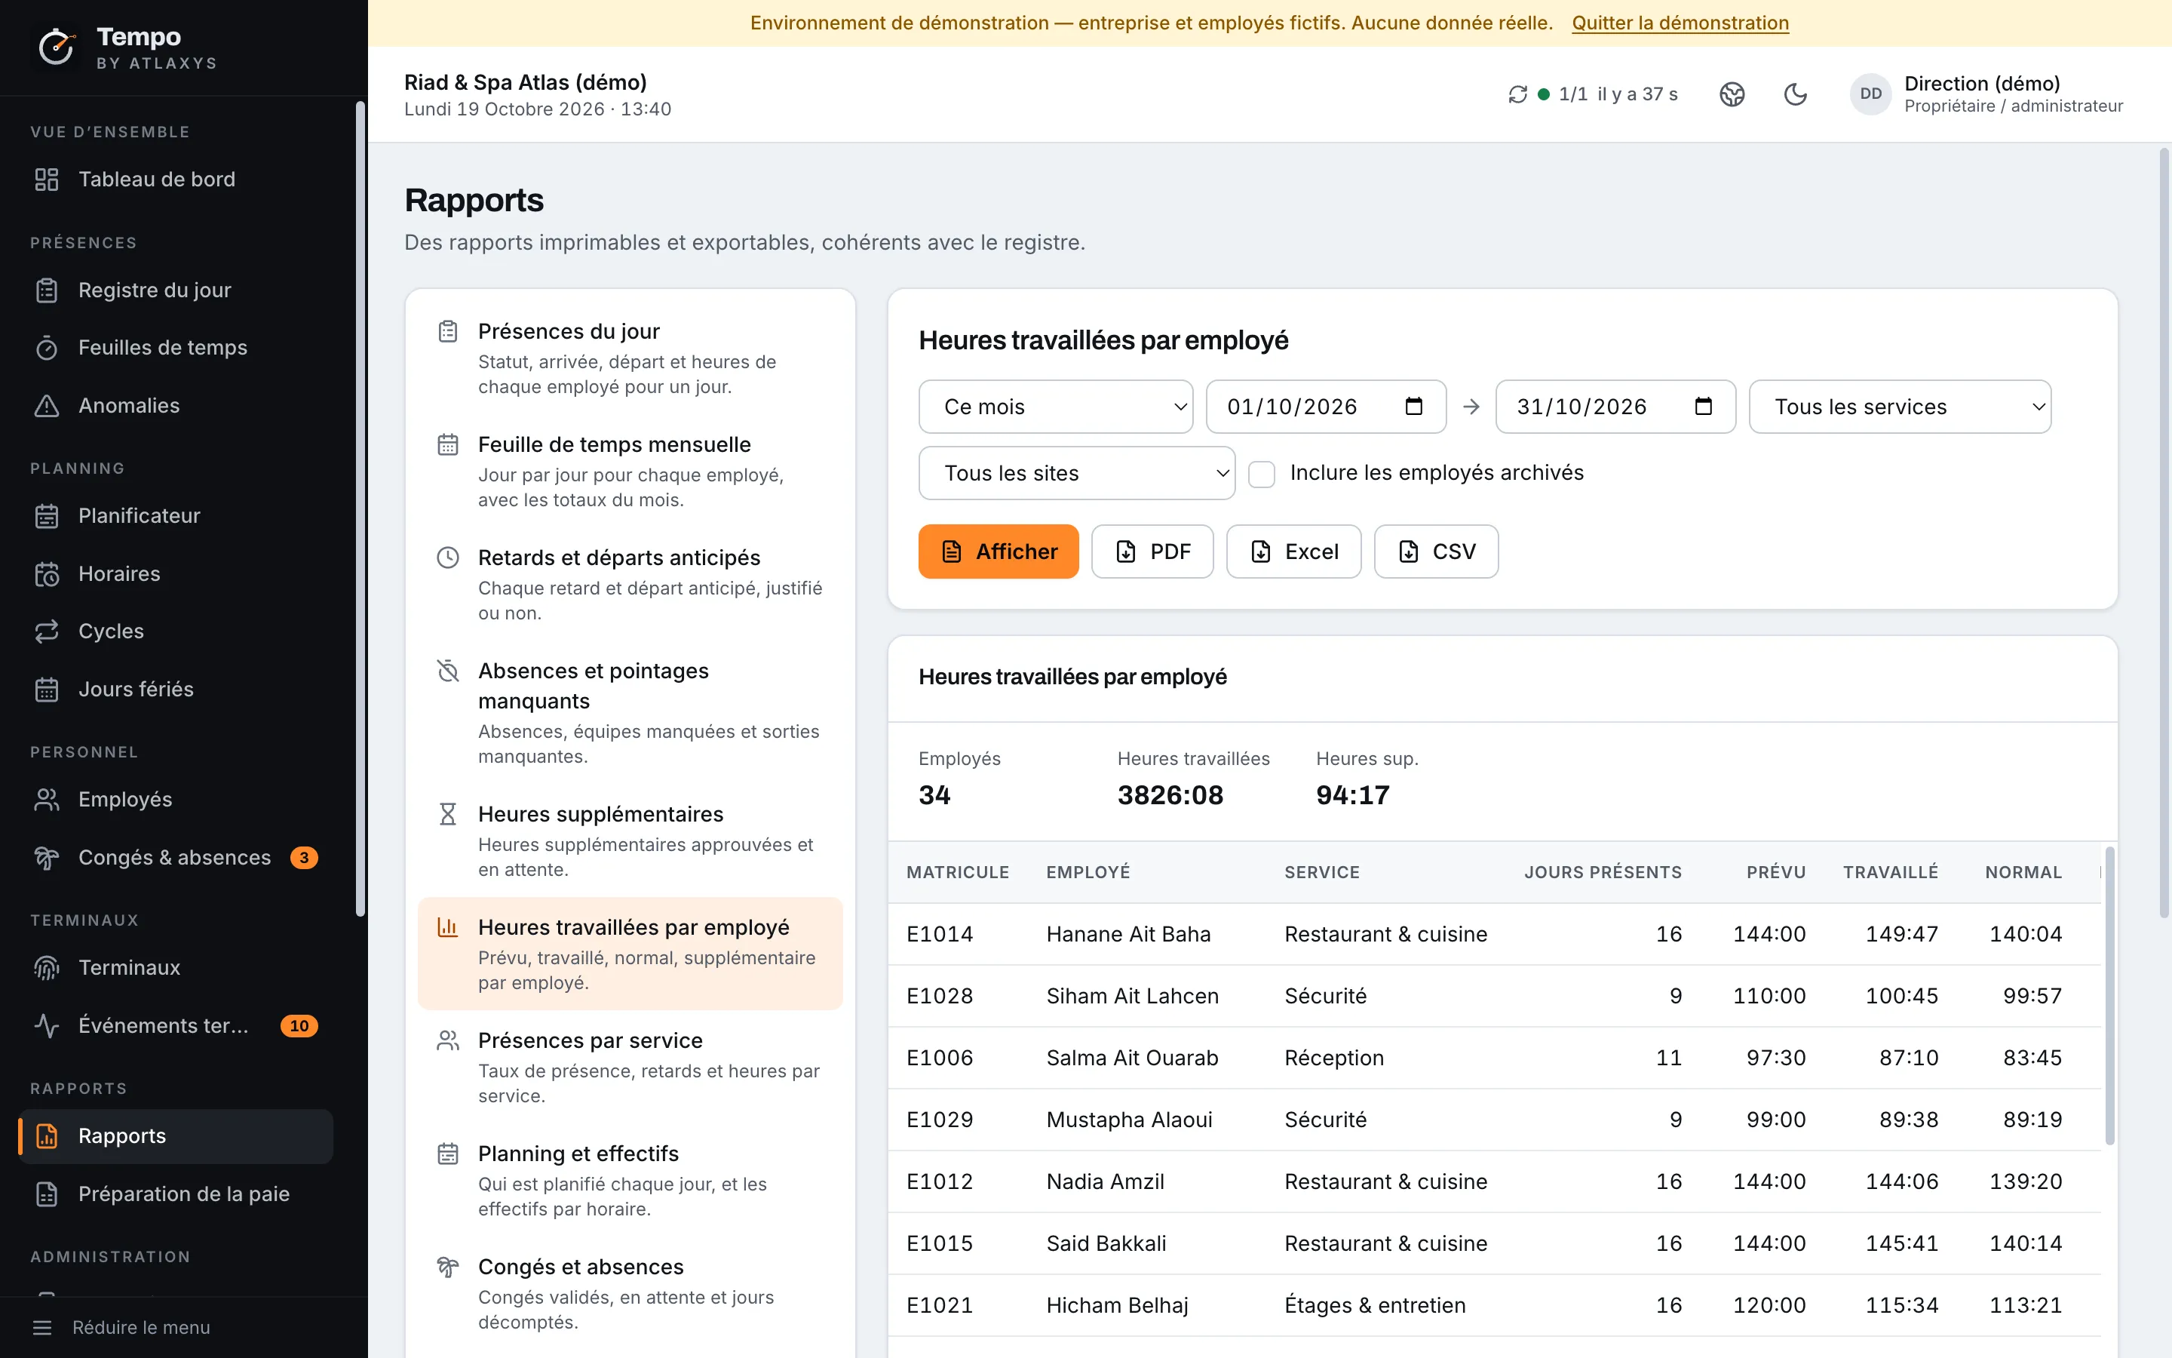This screenshot has width=2172, height=1358.
Task: Click the Cycles repeat icon
Action: pos(47,631)
